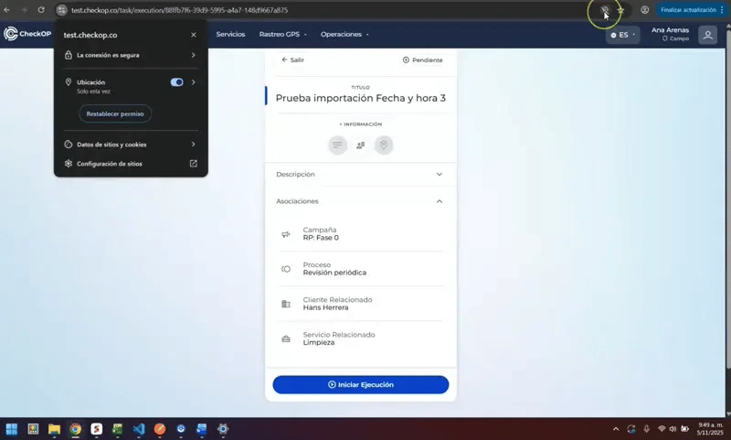Image resolution: width=731 pixels, height=440 pixels.
Task: Click Restablecer permiso button
Action: 115,113
